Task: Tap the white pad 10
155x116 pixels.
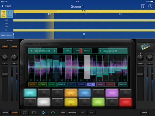Action: pos(44,102)
